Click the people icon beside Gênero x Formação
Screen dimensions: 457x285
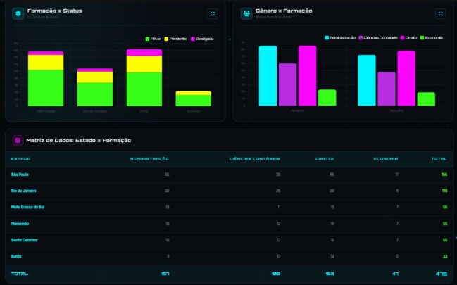coord(246,13)
